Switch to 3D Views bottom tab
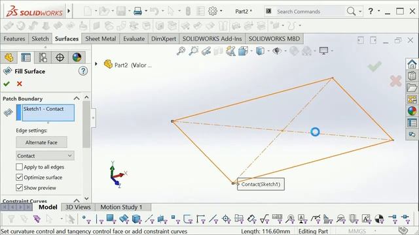The width and height of the screenshot is (419, 235). [x=78, y=207]
